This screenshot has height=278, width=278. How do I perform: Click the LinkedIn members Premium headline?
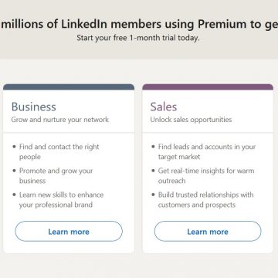tap(139, 25)
